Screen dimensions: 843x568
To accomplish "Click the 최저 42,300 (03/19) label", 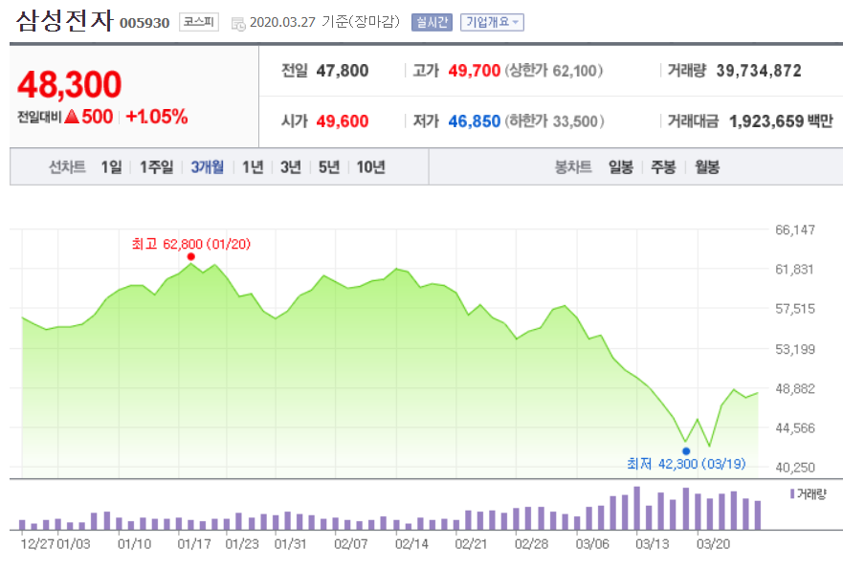I will (686, 464).
